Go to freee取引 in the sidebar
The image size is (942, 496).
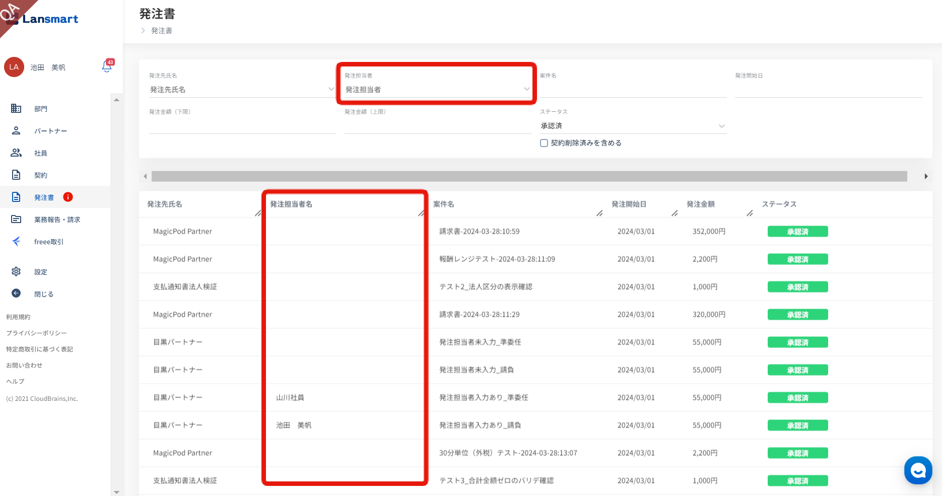(x=49, y=242)
